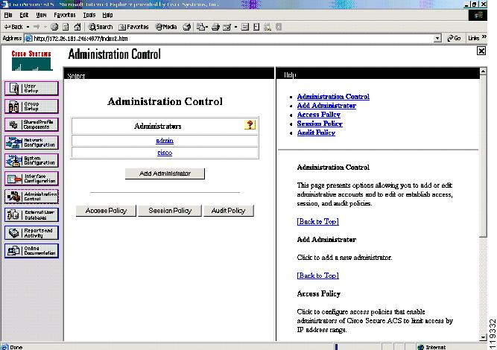Open External User Databases section
Screen dimensions: 497x350
click(x=31, y=214)
